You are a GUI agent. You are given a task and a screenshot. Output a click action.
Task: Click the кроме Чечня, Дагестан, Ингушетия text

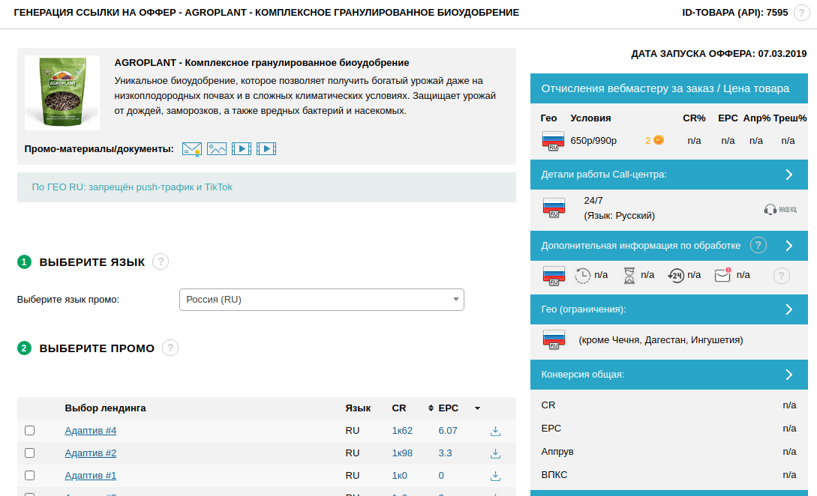tap(661, 340)
